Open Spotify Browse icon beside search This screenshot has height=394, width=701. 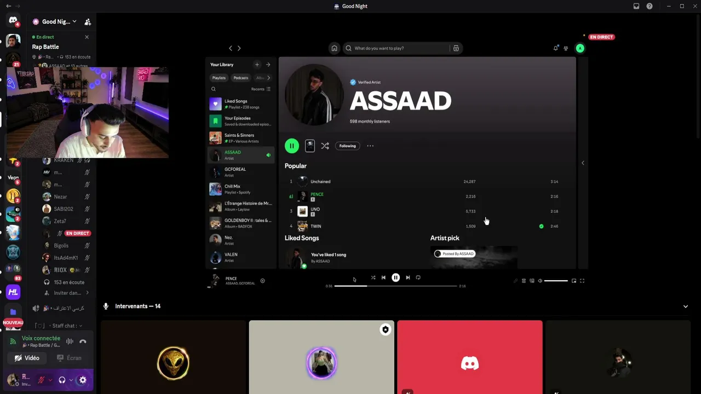(x=456, y=48)
